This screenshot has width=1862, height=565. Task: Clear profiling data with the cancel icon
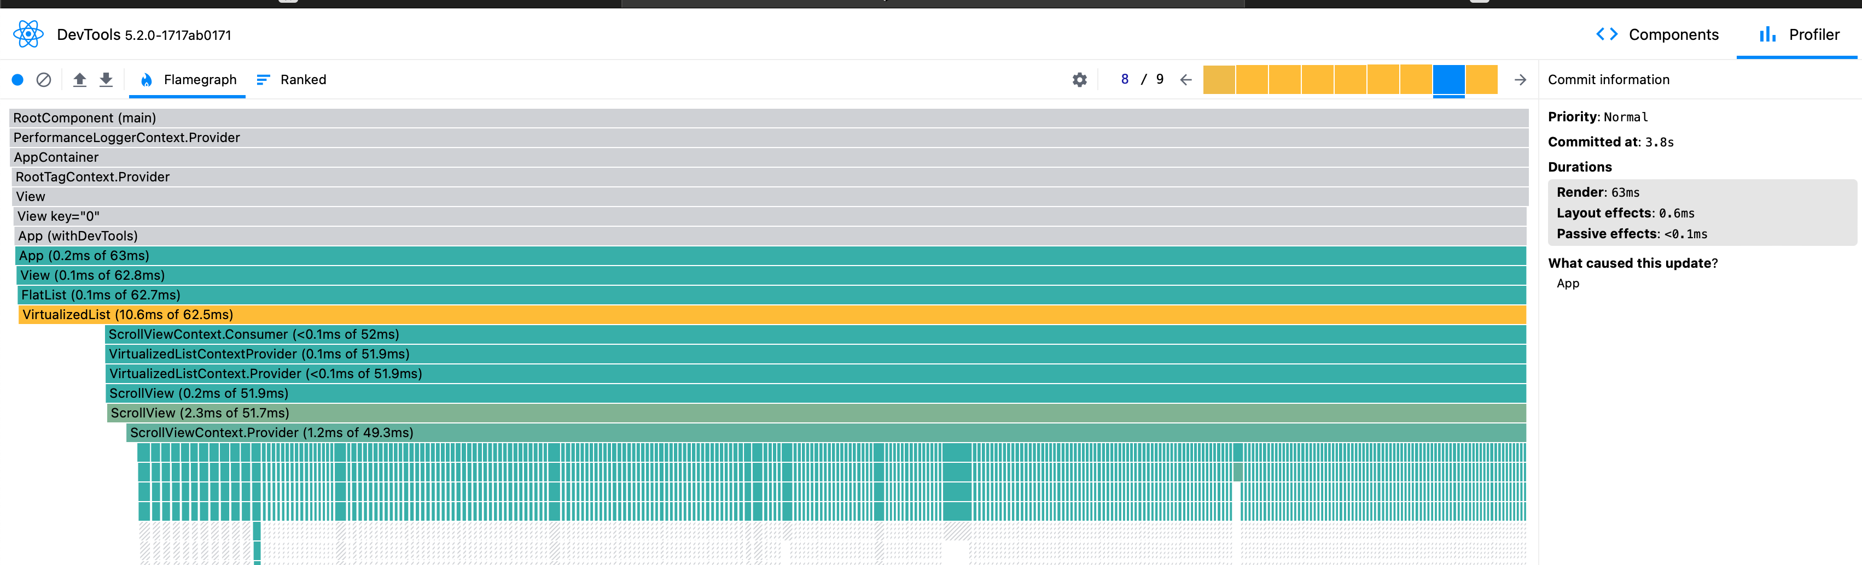pos(44,79)
